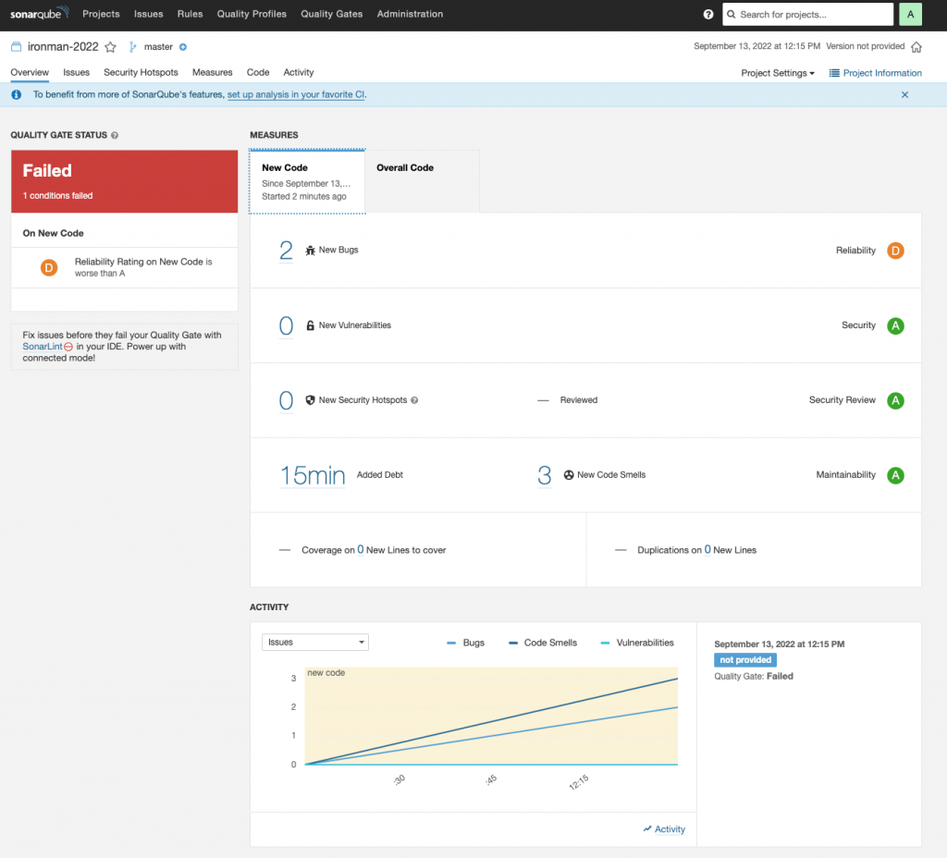Screen dimensions: 947x858
Task: Click the master branch icon
Action: tap(133, 46)
